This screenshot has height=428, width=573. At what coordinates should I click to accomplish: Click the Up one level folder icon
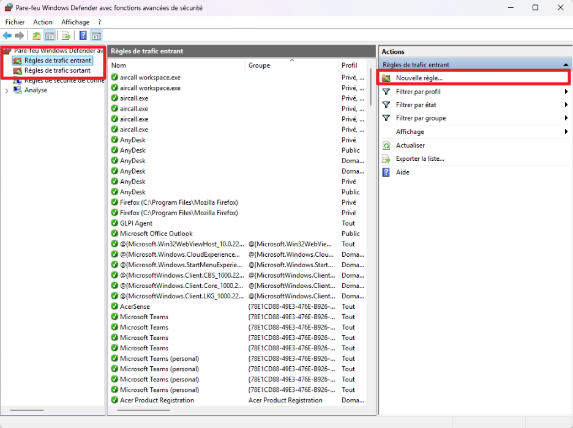[x=36, y=35]
